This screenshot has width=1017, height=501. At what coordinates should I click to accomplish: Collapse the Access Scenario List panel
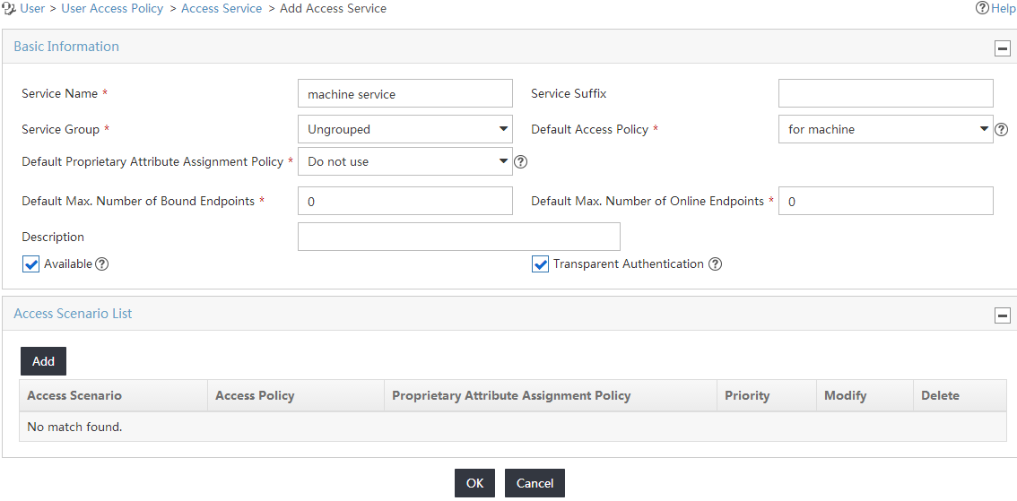point(1002,315)
